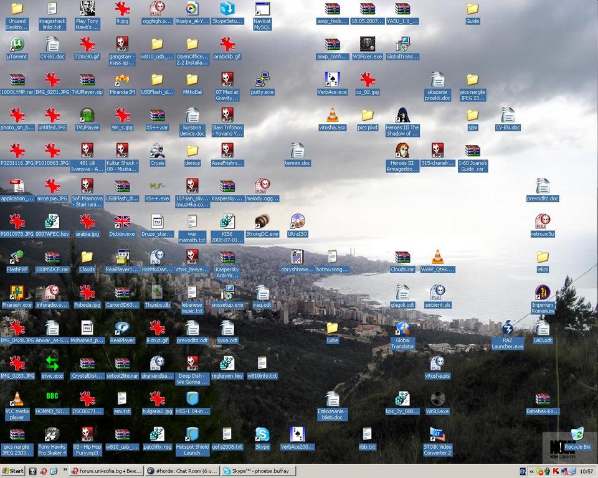Switch to the forum.uni-sofia.bg taskbar window
This screenshot has width=598, height=478.
point(106,471)
